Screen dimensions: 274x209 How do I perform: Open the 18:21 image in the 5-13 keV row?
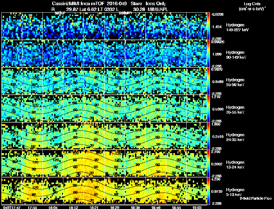pyautogui.click(x=94, y=191)
